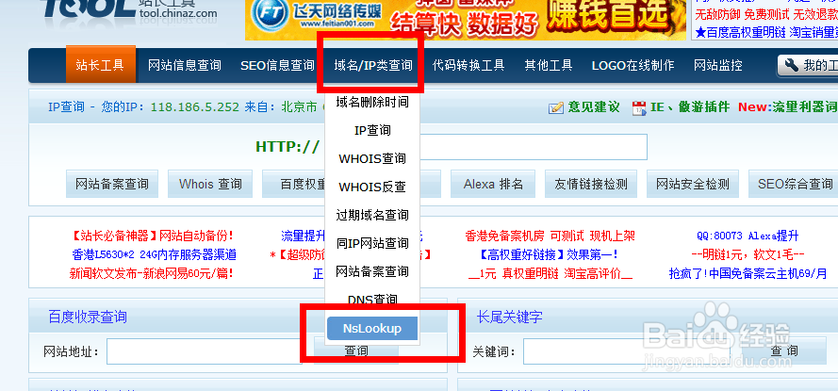Open ad link 【站长必备神器】网站自动备份!

[x=153, y=236]
